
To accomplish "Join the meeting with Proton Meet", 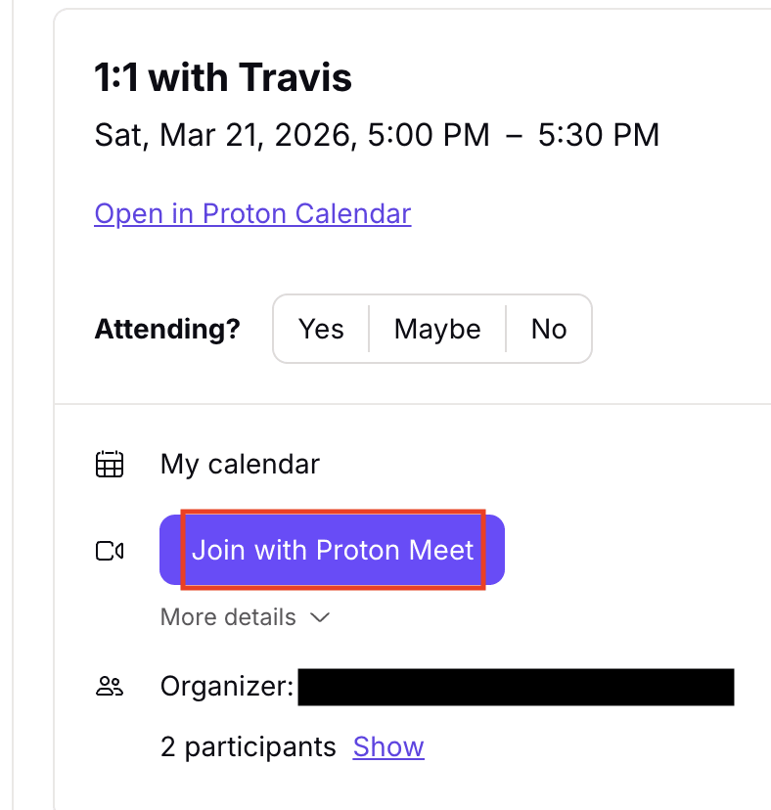I will click(x=331, y=550).
